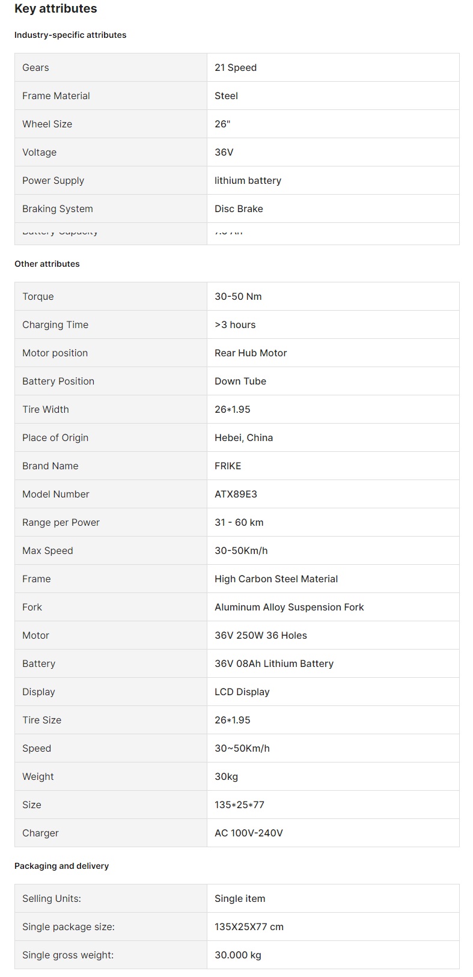Click the 'Packaging and delivery' subheading
The height and width of the screenshot is (977, 473).
pos(61,866)
